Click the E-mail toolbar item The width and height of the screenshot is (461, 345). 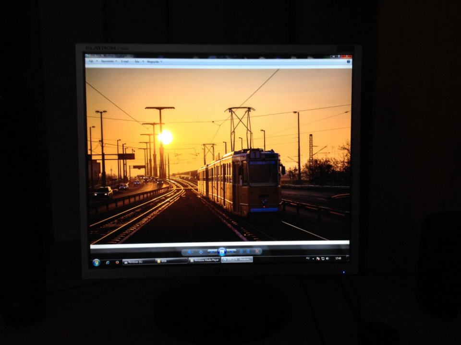(x=125, y=61)
